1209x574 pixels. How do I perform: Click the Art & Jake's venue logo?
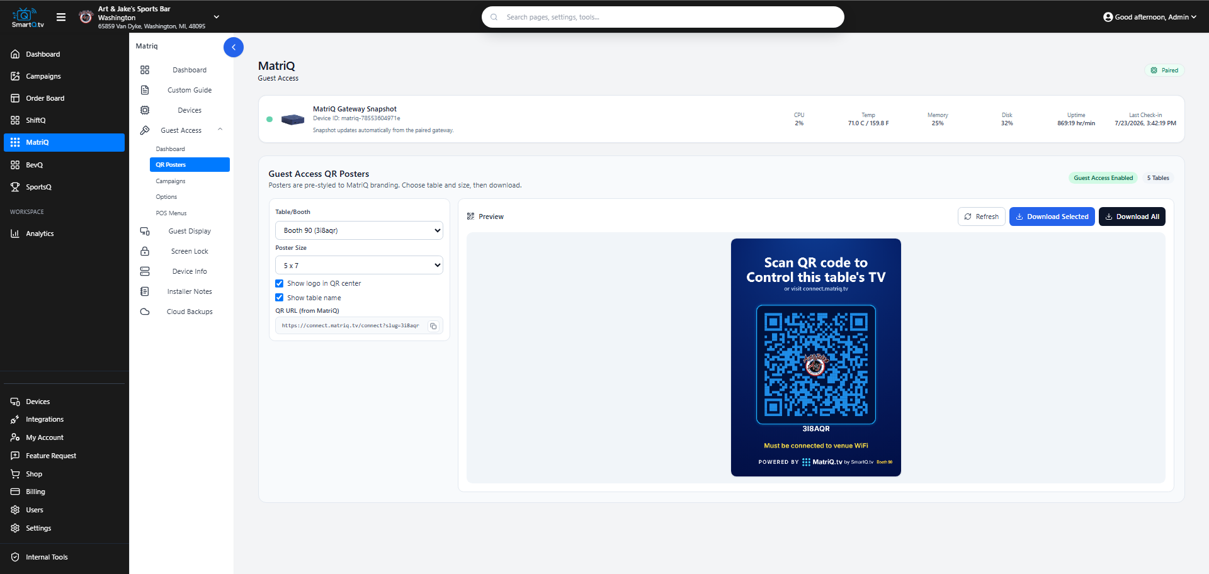click(86, 17)
